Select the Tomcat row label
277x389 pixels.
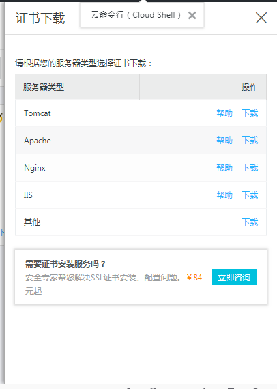[x=38, y=113]
